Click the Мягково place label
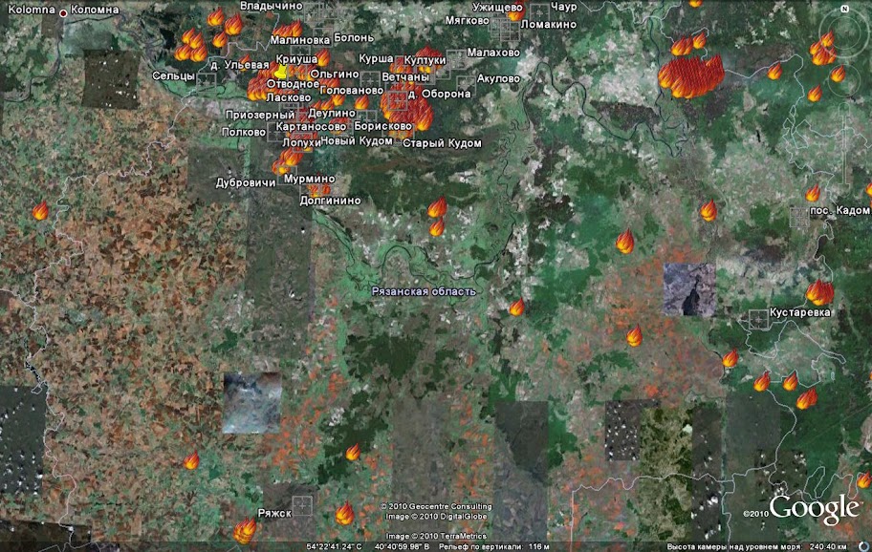The image size is (872, 552). click(x=468, y=21)
